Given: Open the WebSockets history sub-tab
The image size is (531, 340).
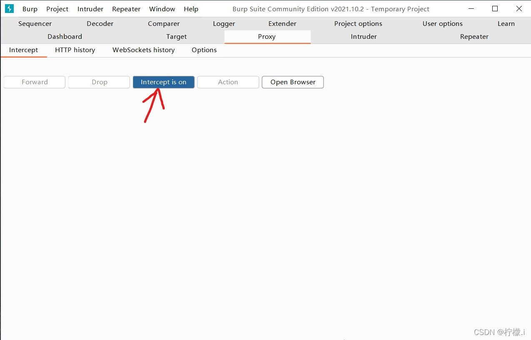Looking at the screenshot, I should 143,50.
